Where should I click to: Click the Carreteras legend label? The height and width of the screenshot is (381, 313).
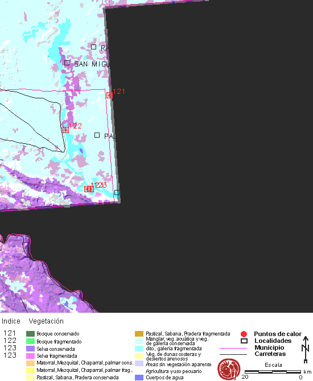click(270, 354)
